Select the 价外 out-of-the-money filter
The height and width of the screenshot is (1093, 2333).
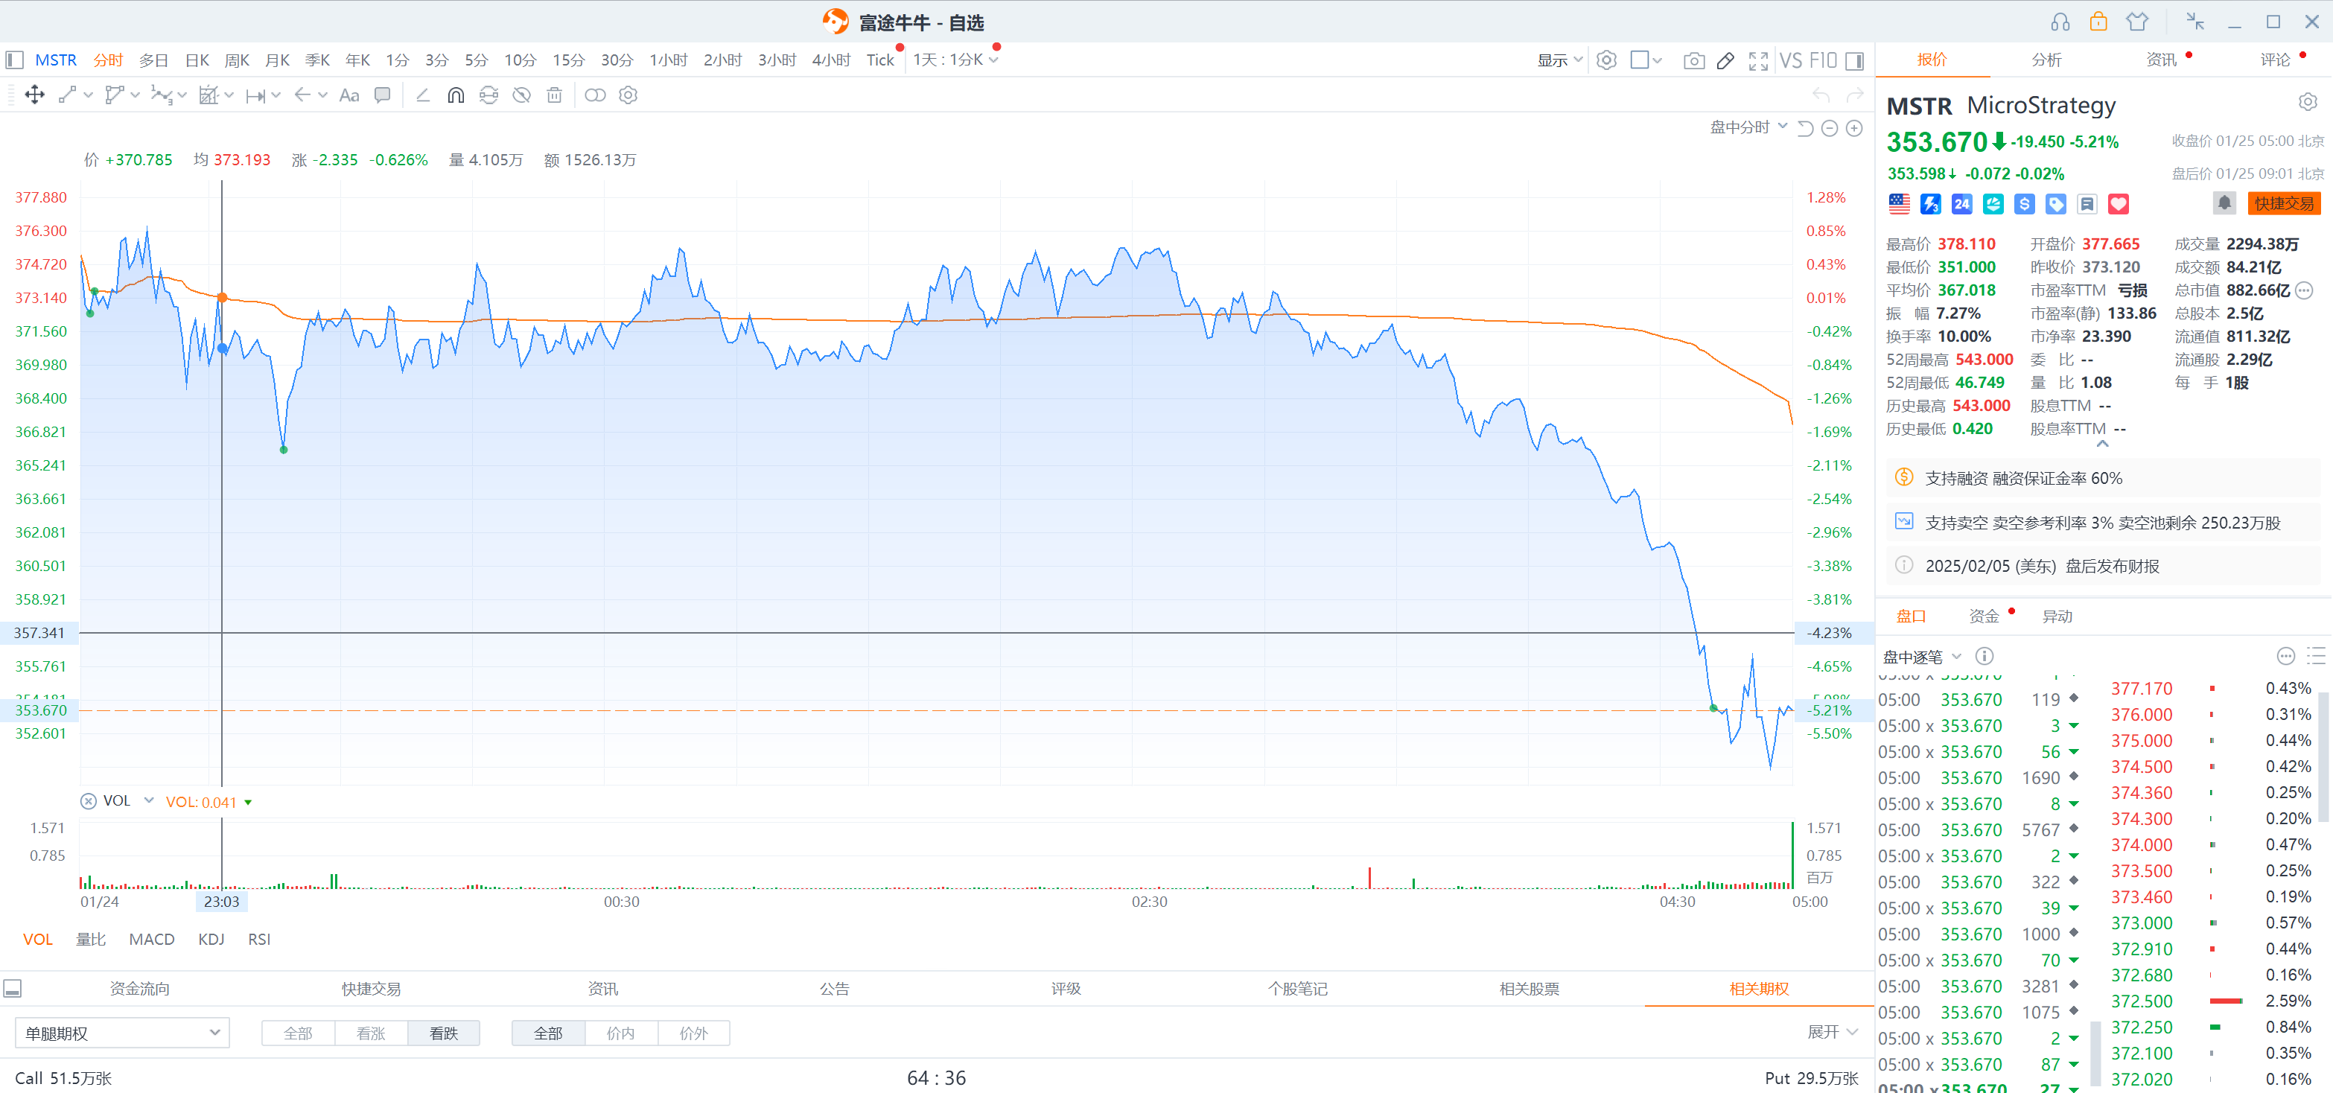(x=694, y=1033)
